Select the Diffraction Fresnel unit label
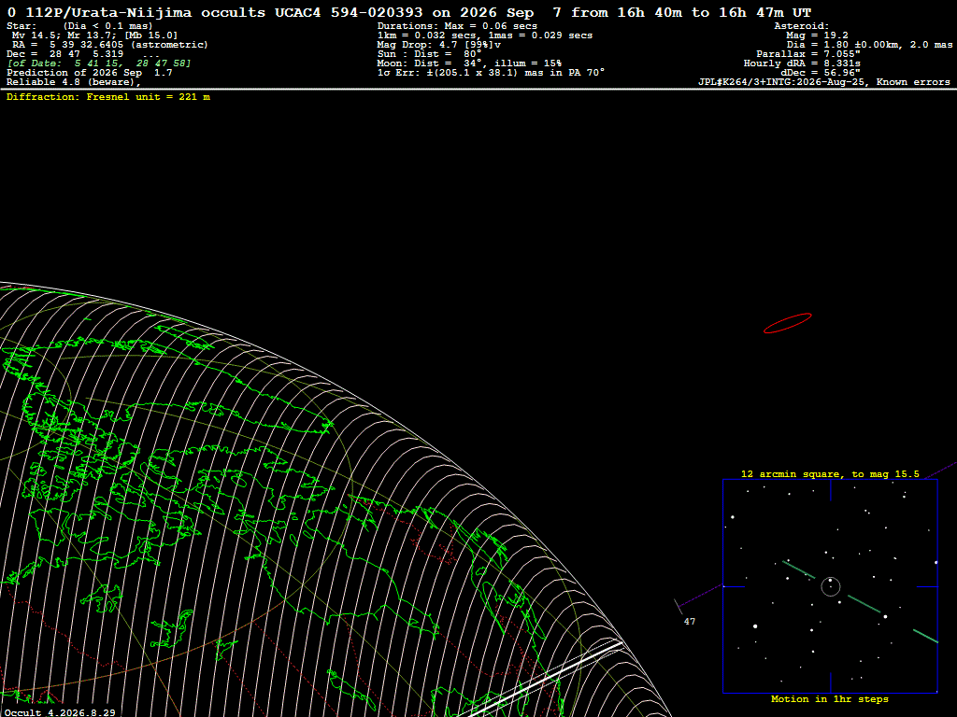This screenshot has height=717, width=957. [108, 97]
